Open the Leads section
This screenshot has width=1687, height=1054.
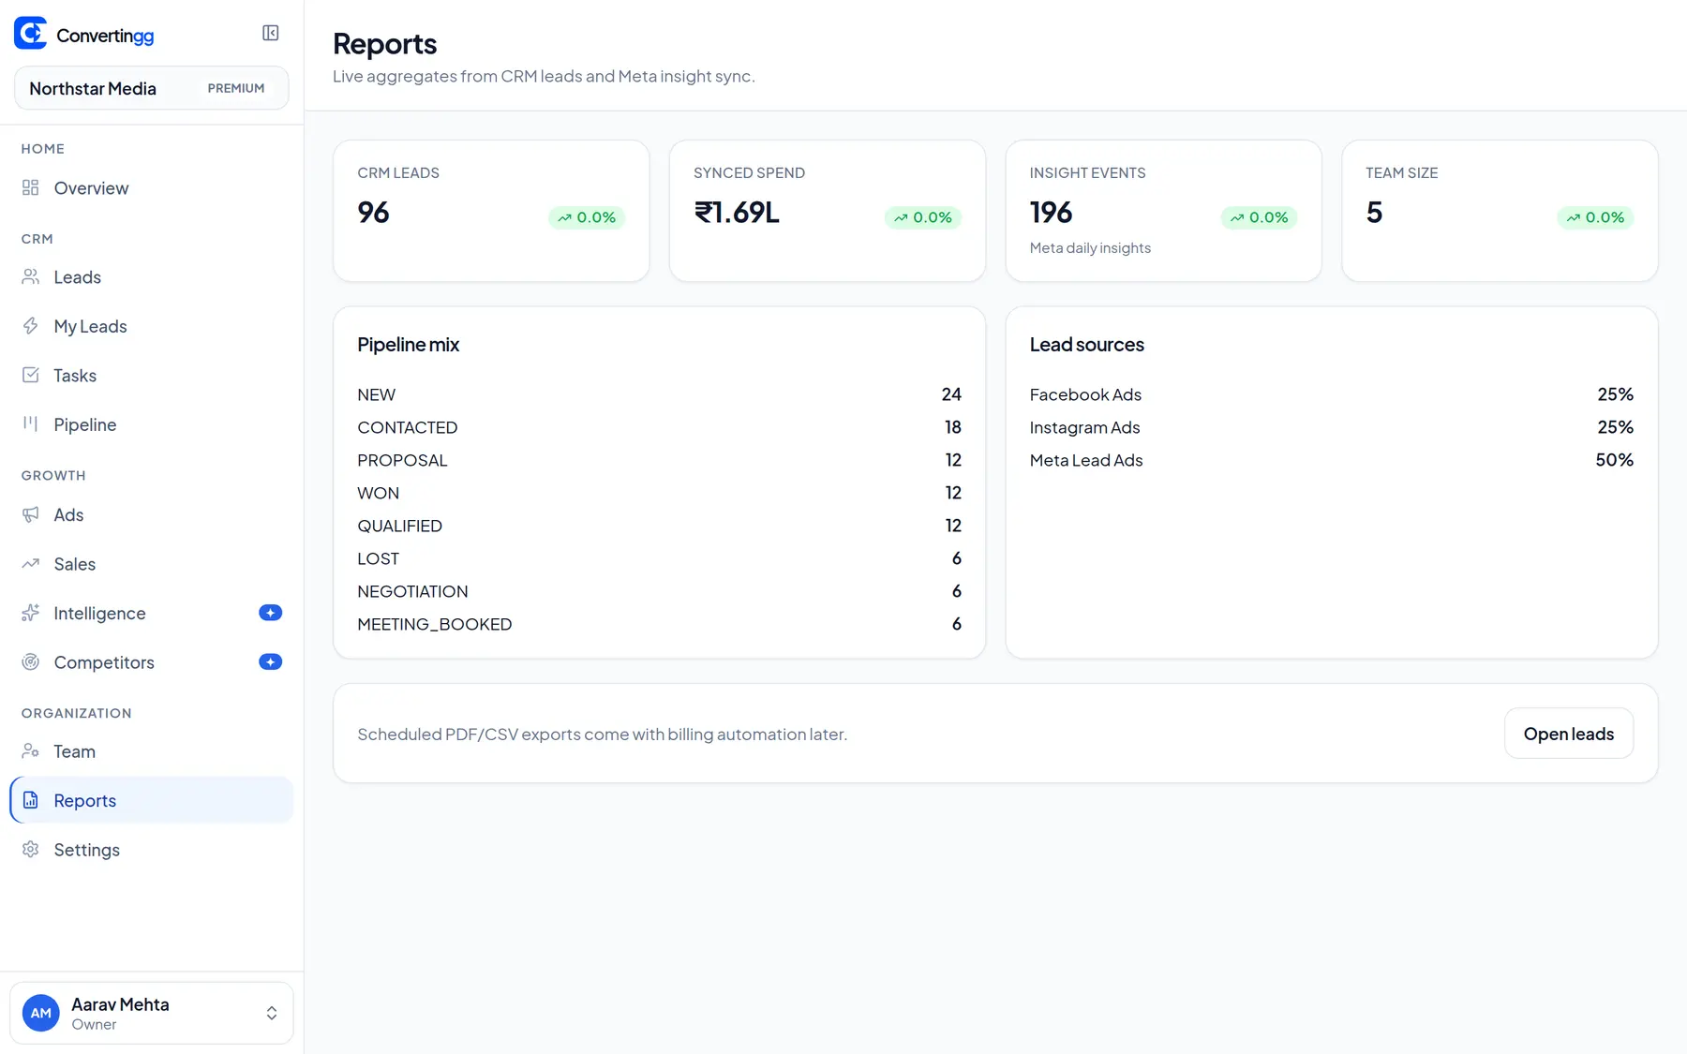(x=152, y=276)
